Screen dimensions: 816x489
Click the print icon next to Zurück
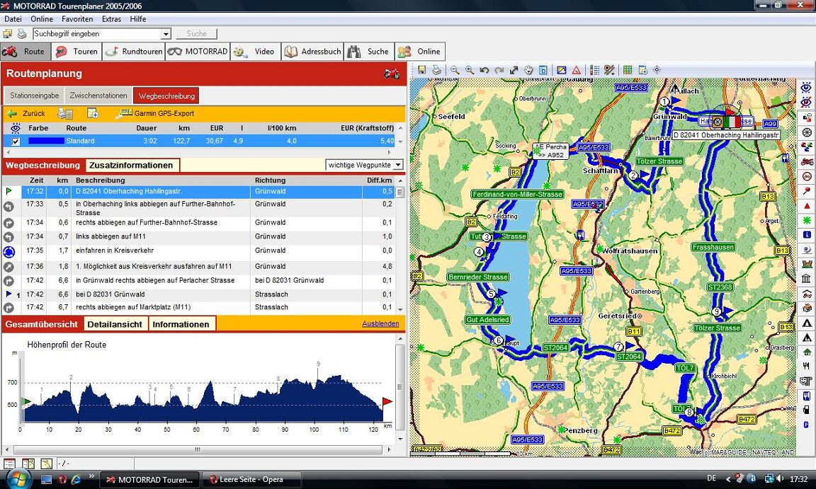[x=64, y=113]
